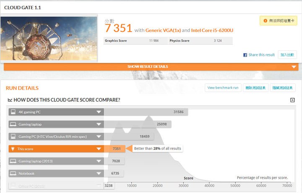
Task: Click the 隱藏測試結果 hide result button
Action: [284, 88]
